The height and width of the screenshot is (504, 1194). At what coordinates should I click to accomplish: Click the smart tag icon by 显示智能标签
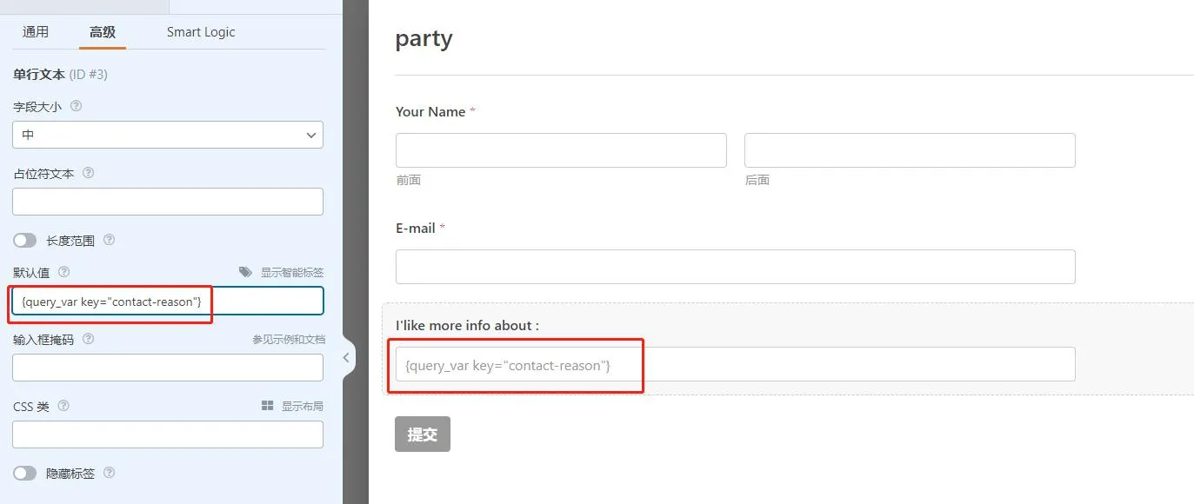click(245, 272)
